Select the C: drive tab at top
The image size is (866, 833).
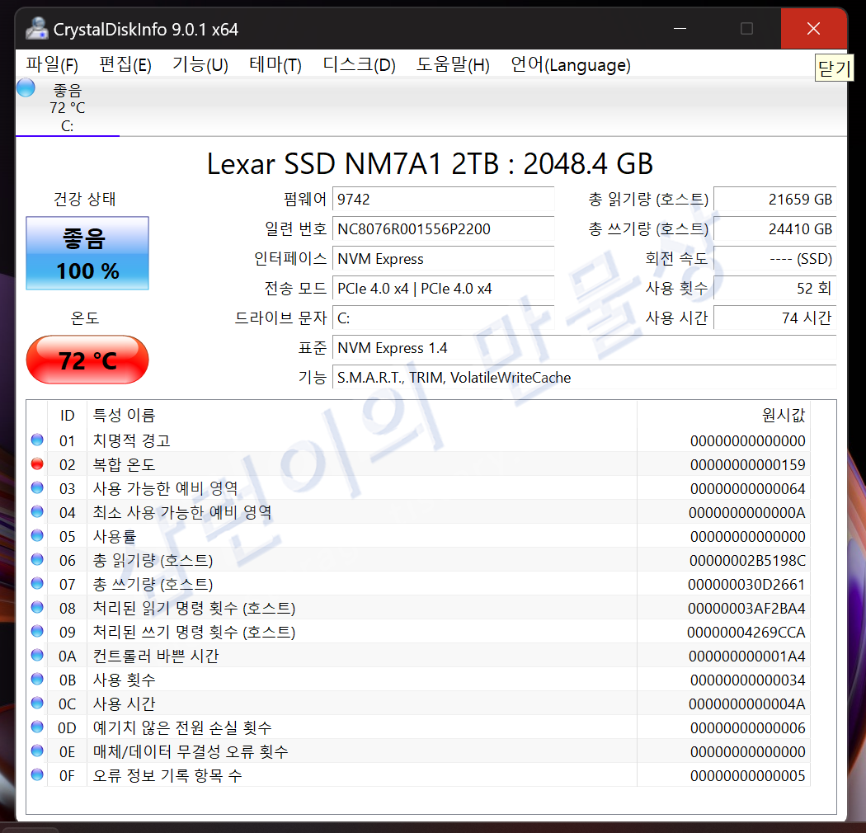point(68,108)
